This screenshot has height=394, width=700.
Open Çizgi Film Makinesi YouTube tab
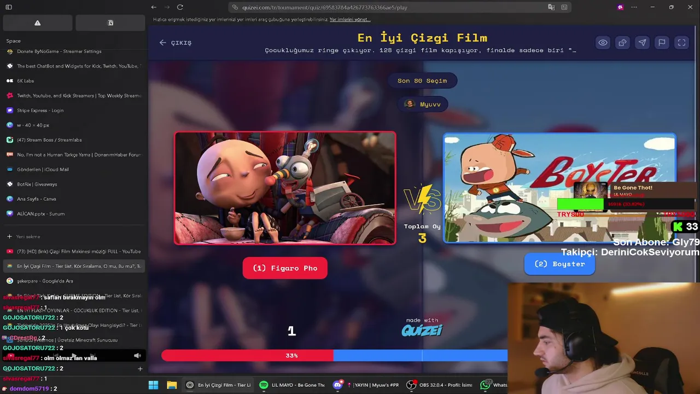74,252
